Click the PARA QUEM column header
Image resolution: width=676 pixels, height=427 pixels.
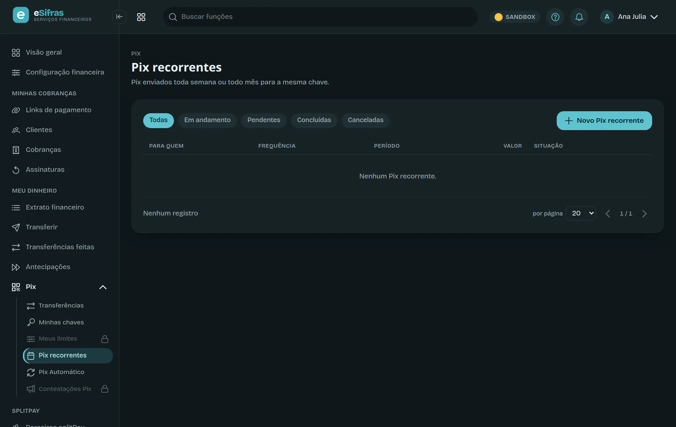click(x=166, y=146)
